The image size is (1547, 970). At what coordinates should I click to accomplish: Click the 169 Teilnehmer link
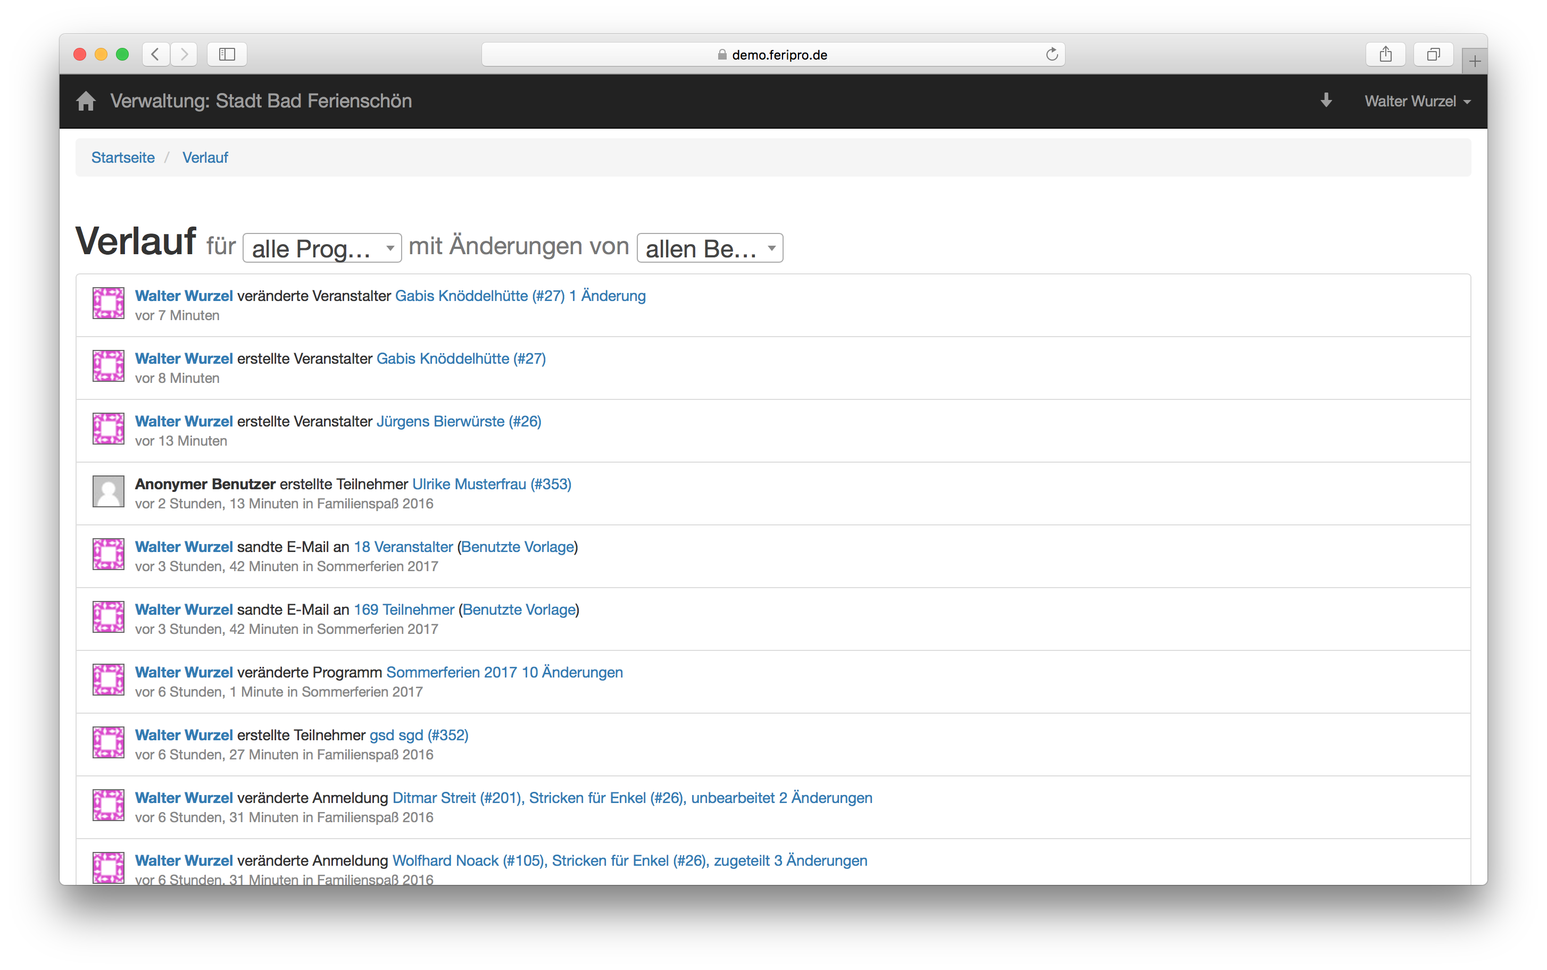coord(404,609)
